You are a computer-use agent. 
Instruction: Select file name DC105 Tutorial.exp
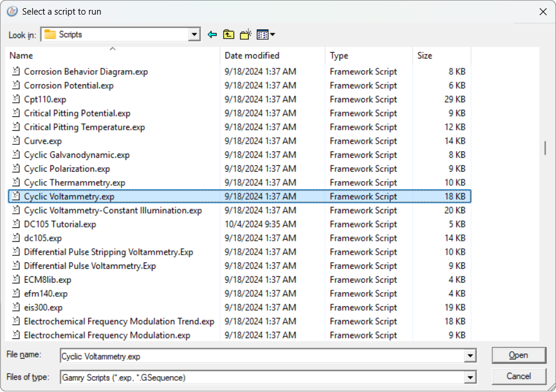pyautogui.click(x=60, y=224)
